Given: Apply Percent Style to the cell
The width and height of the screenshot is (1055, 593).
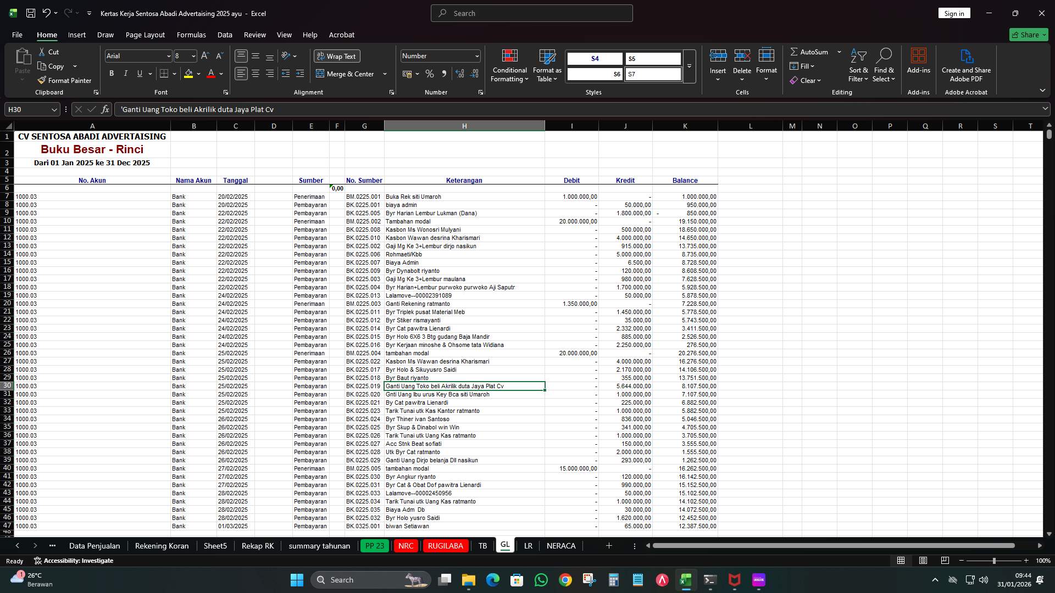Looking at the screenshot, I should 430,74.
